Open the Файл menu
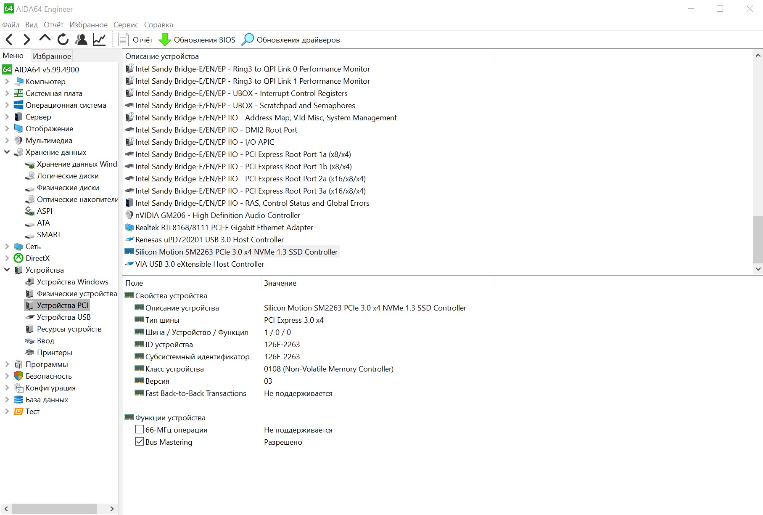This screenshot has width=763, height=515. (11, 25)
